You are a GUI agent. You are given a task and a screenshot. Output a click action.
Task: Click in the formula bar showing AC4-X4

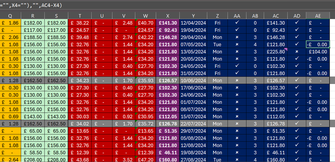pos(167,5)
